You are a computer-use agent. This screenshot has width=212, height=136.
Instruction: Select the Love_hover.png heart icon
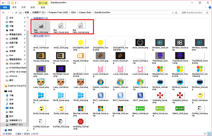pyautogui.click(x=140, y=69)
